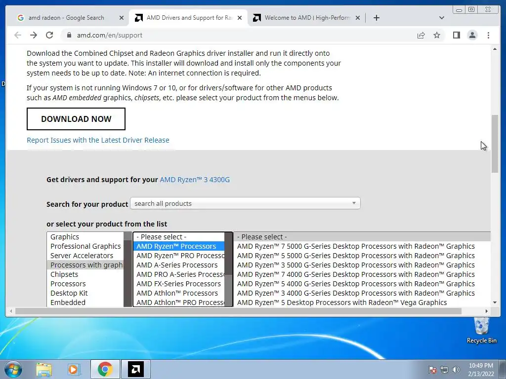
Task: Share this page via toolbar icon
Action: point(421,35)
